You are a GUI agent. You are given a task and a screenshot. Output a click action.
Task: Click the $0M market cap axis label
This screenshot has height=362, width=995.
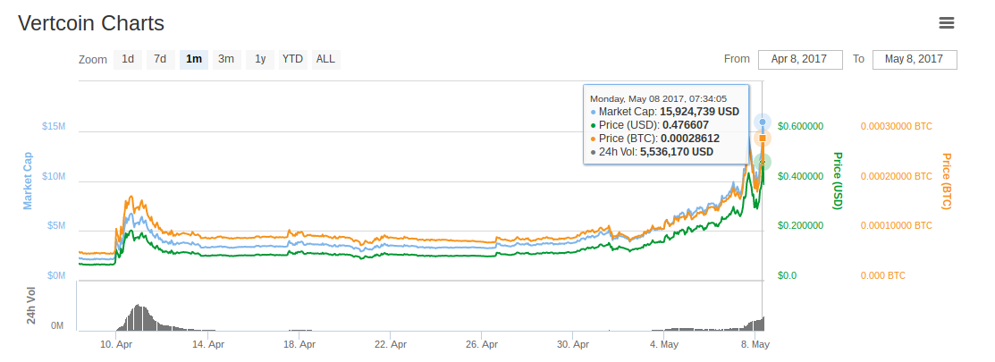click(x=55, y=276)
